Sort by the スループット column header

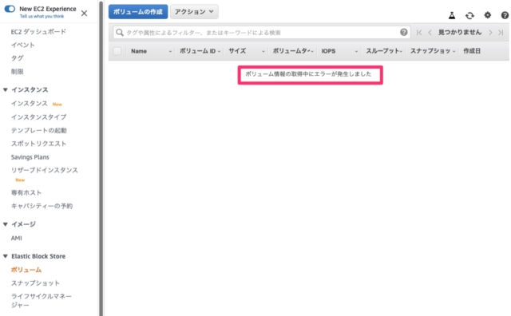pyautogui.click(x=382, y=51)
